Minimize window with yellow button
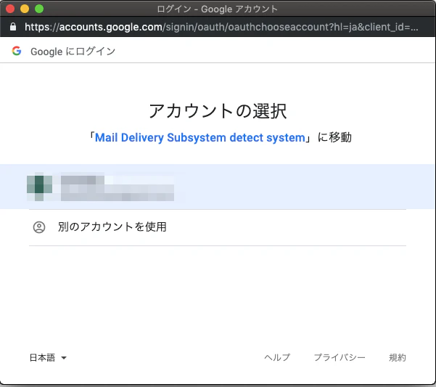Viewport: 436px width, 387px height. coord(25,9)
